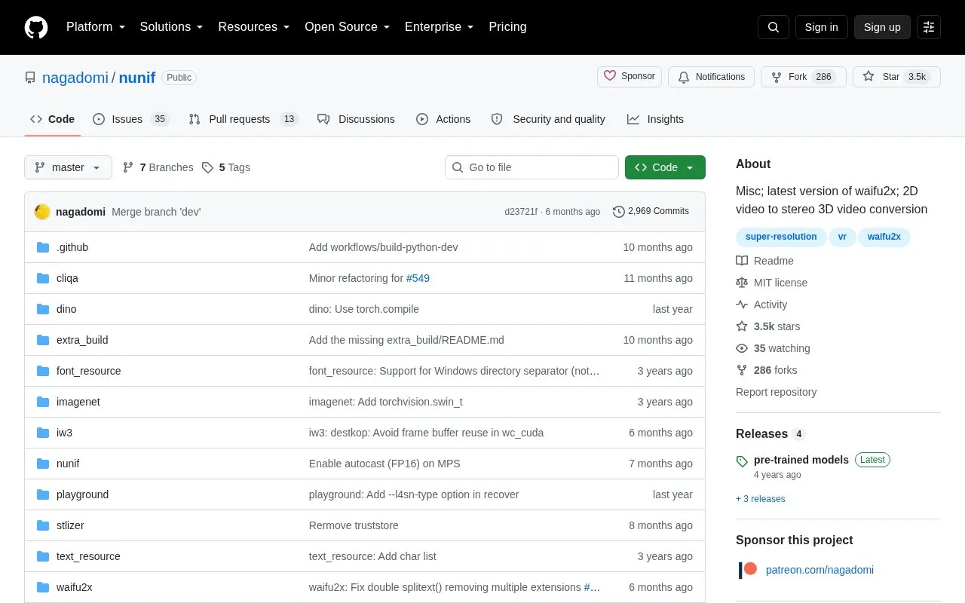Click the Readme book icon

coord(742,261)
